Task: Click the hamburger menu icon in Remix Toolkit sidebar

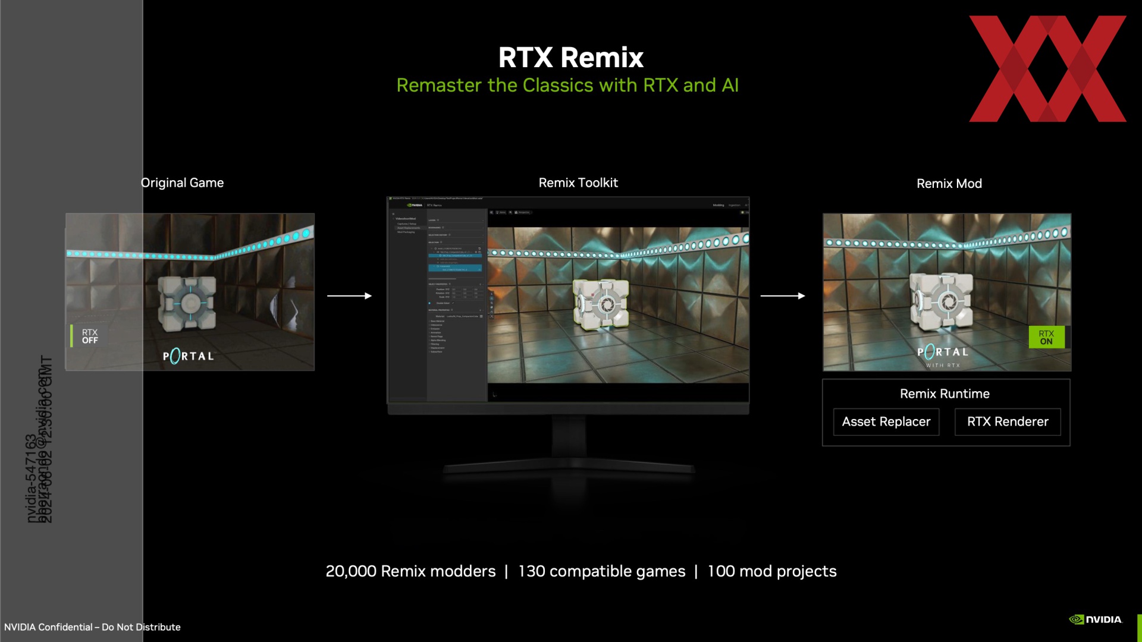Action: click(393, 214)
